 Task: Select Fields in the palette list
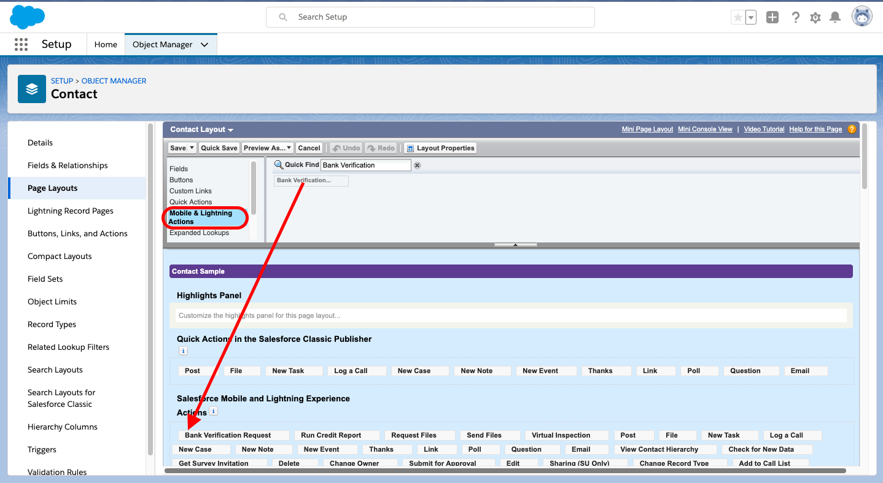pyautogui.click(x=179, y=169)
